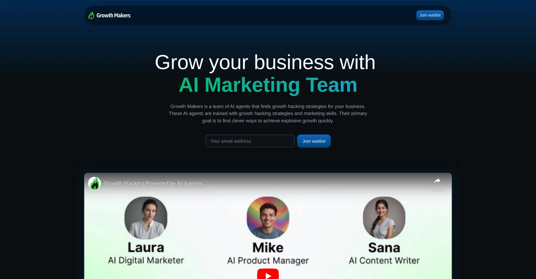Image resolution: width=536 pixels, height=279 pixels.
Task: Click the AI Marketing Team gradient heading
Action: click(x=268, y=85)
